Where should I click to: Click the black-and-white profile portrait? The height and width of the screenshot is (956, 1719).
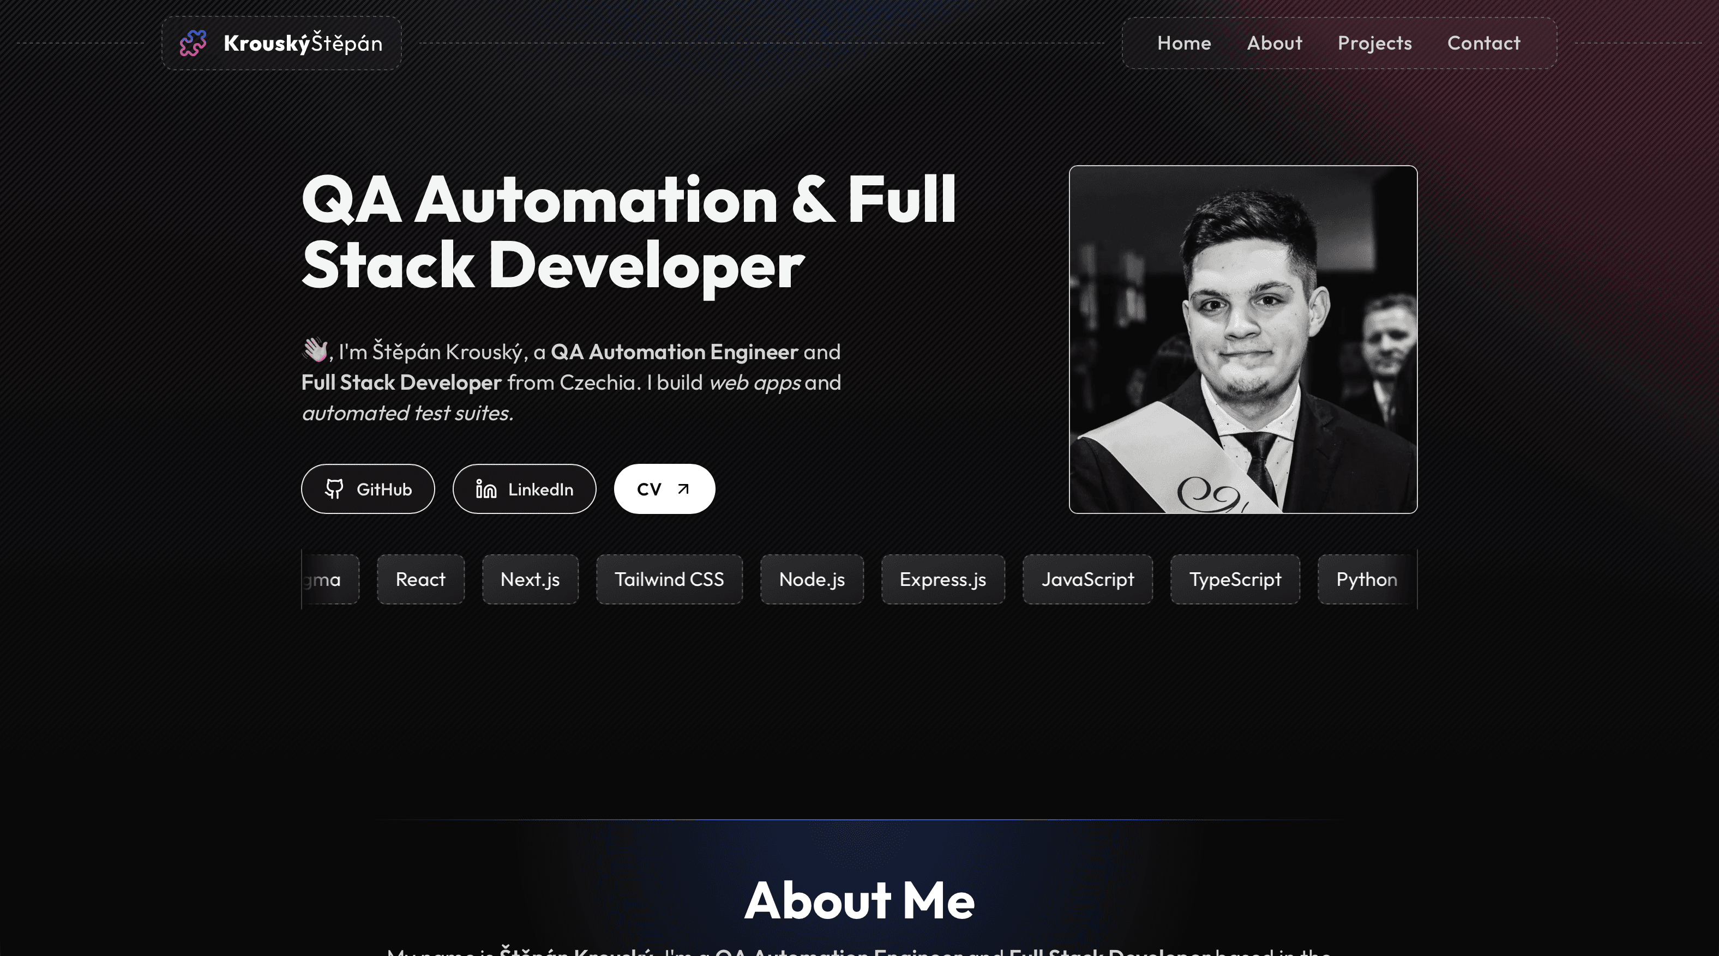(1242, 340)
